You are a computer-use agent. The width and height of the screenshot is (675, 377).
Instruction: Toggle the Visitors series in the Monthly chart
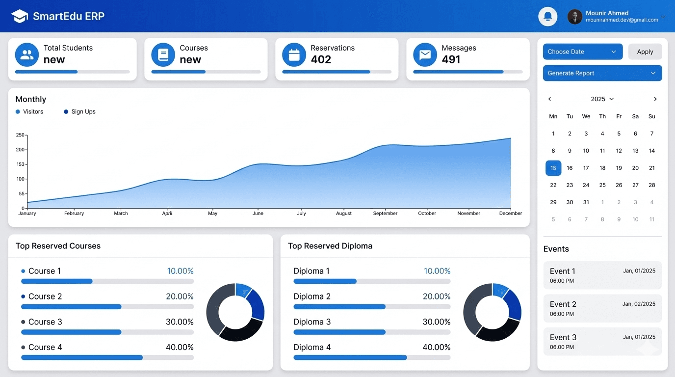(29, 111)
